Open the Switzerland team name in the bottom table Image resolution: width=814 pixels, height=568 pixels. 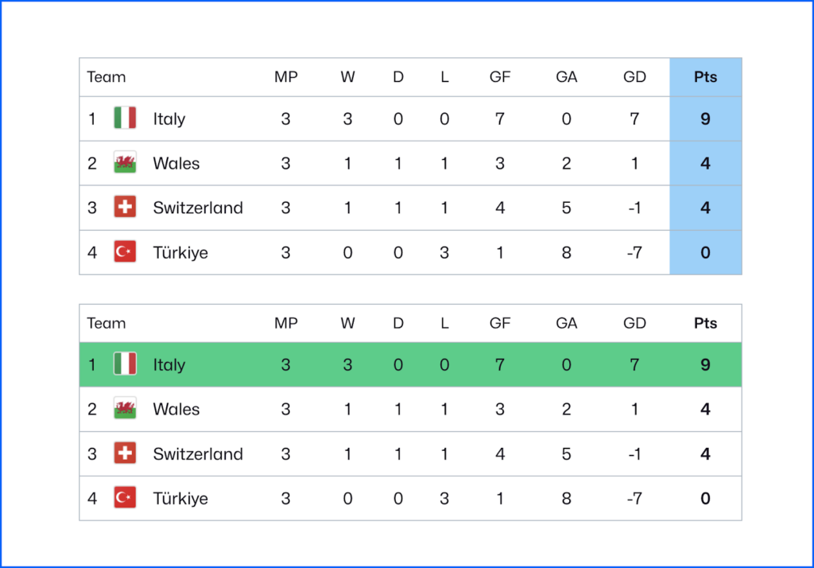coord(198,453)
